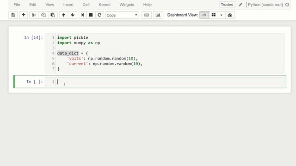Click the closing brace on line 7
The height and width of the screenshot is (166, 296).
[x=58, y=69]
